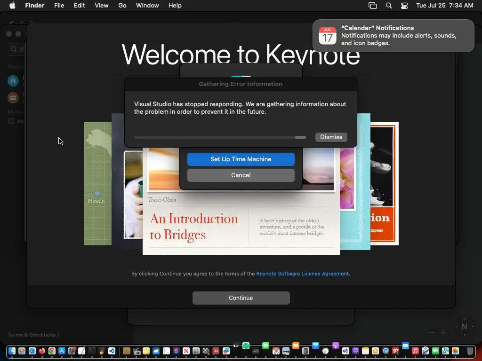Open Finder from the Dock

[x=12, y=351]
